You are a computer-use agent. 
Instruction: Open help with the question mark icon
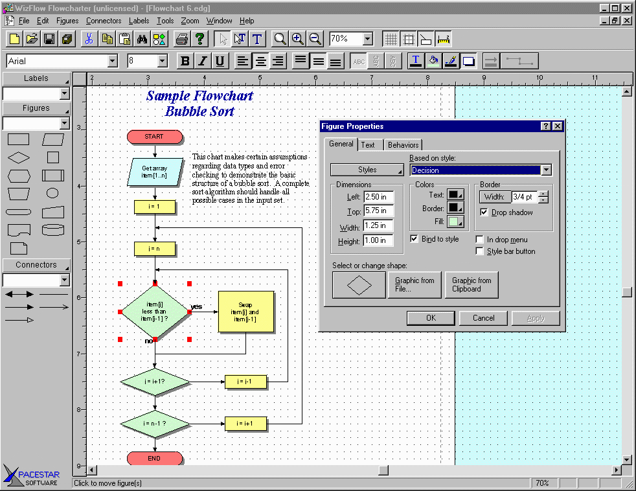click(199, 39)
